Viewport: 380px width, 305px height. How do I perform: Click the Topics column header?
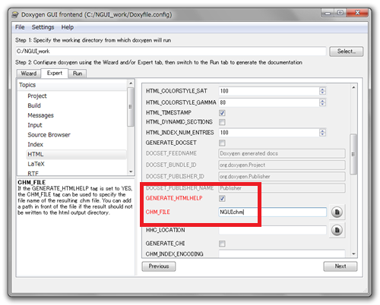coord(72,85)
